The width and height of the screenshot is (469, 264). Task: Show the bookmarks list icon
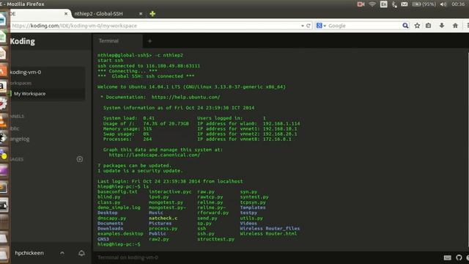[x=428, y=26]
